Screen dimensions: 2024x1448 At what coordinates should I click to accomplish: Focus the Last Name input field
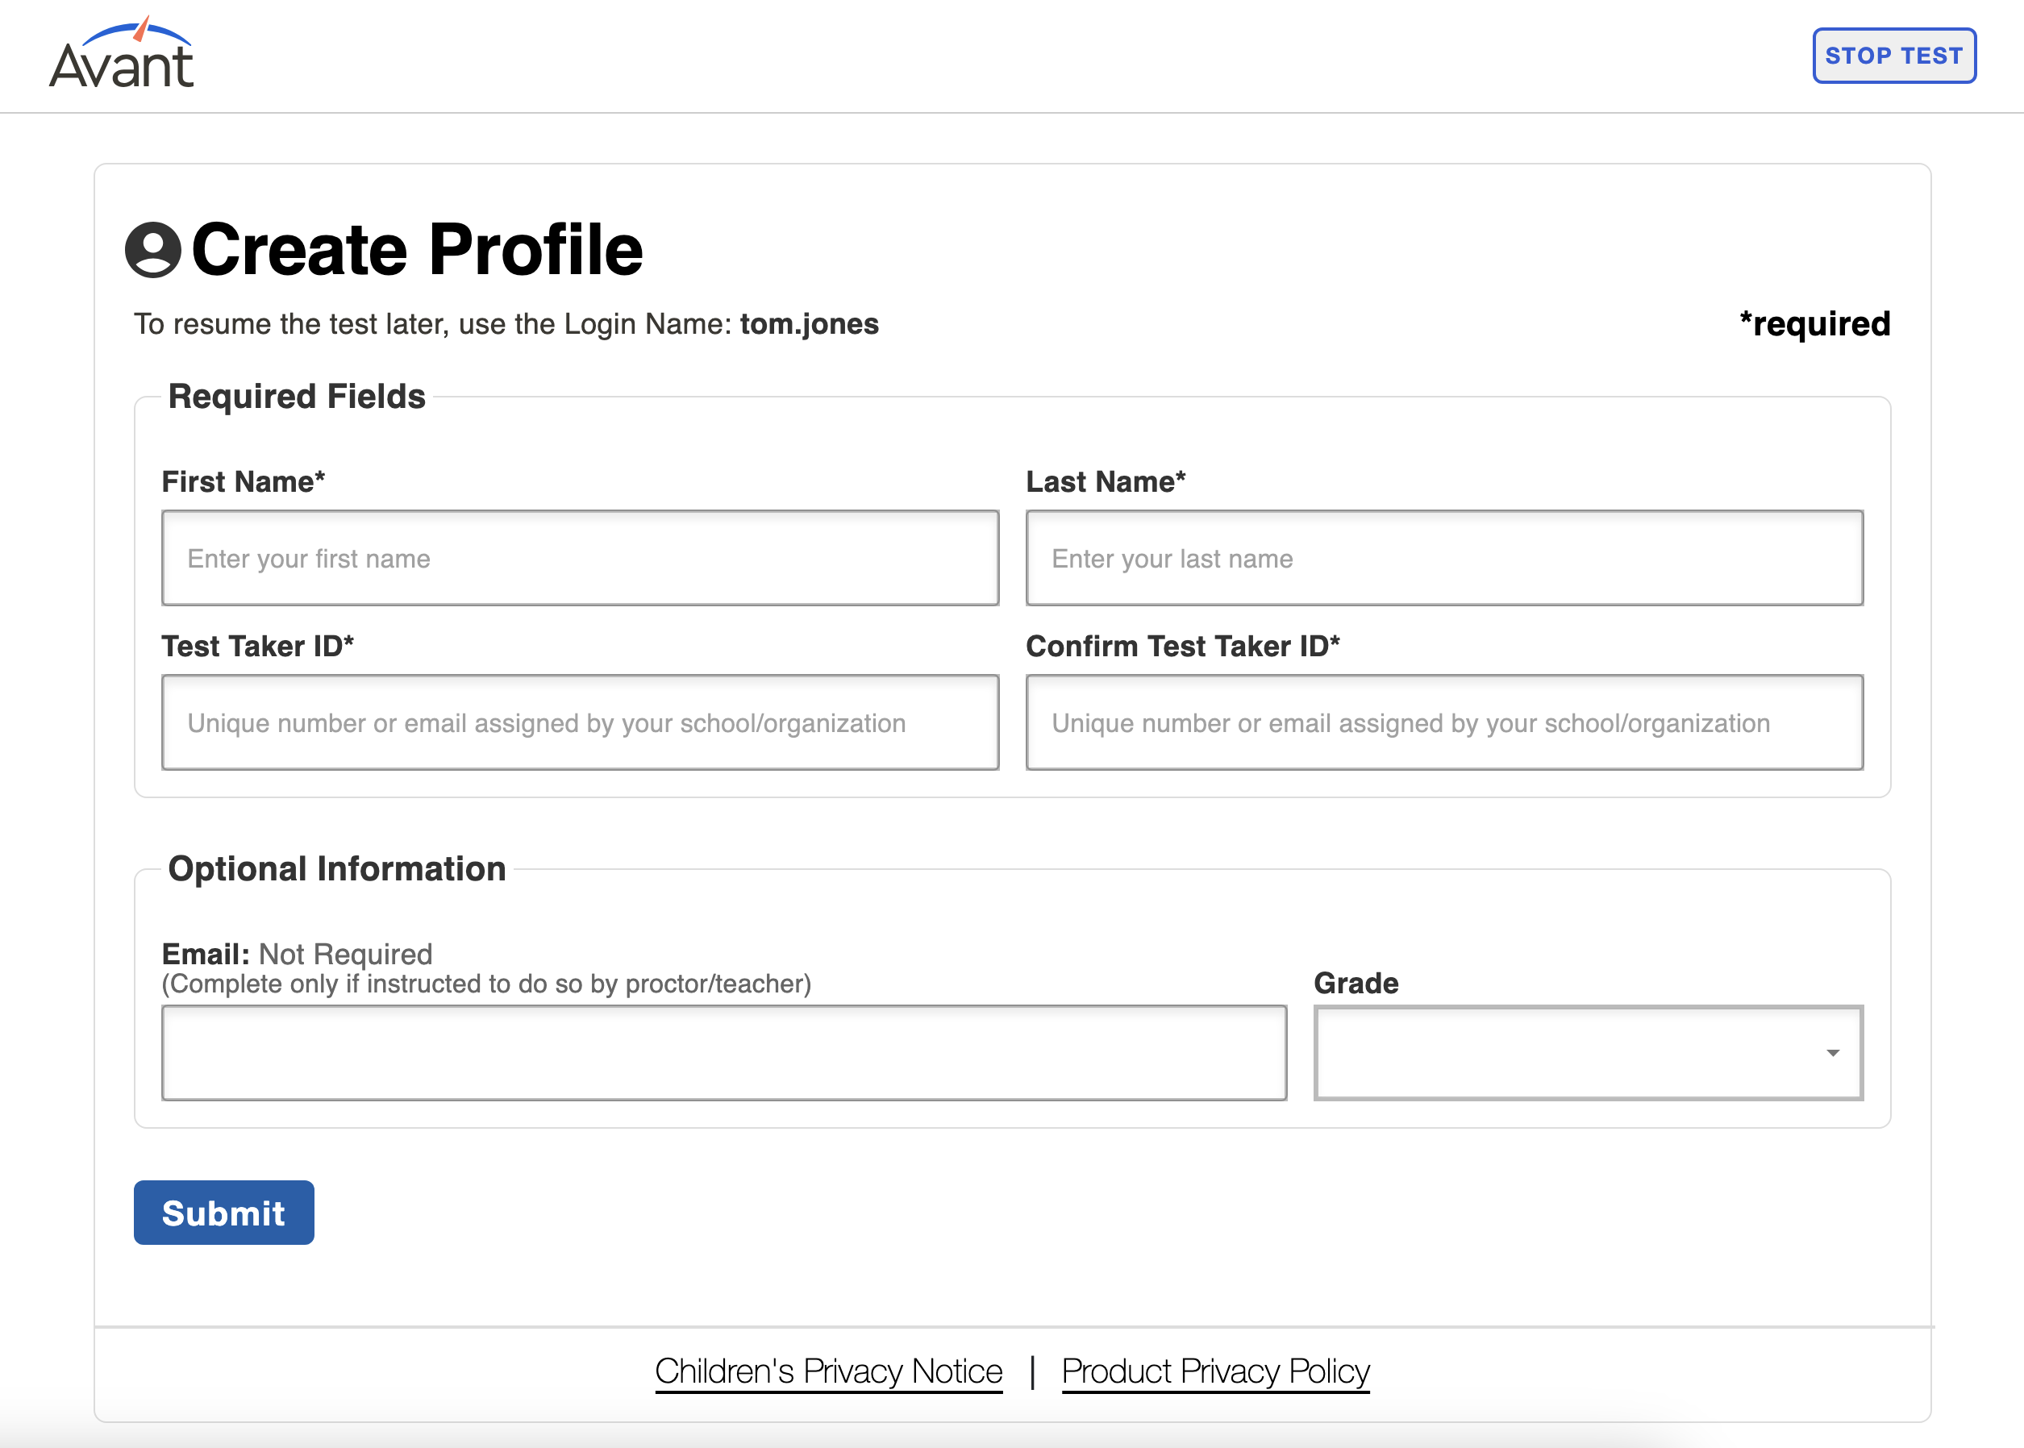tap(1444, 558)
